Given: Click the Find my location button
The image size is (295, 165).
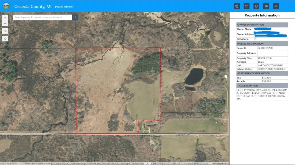Looking at the screenshot, I should 5,39.
